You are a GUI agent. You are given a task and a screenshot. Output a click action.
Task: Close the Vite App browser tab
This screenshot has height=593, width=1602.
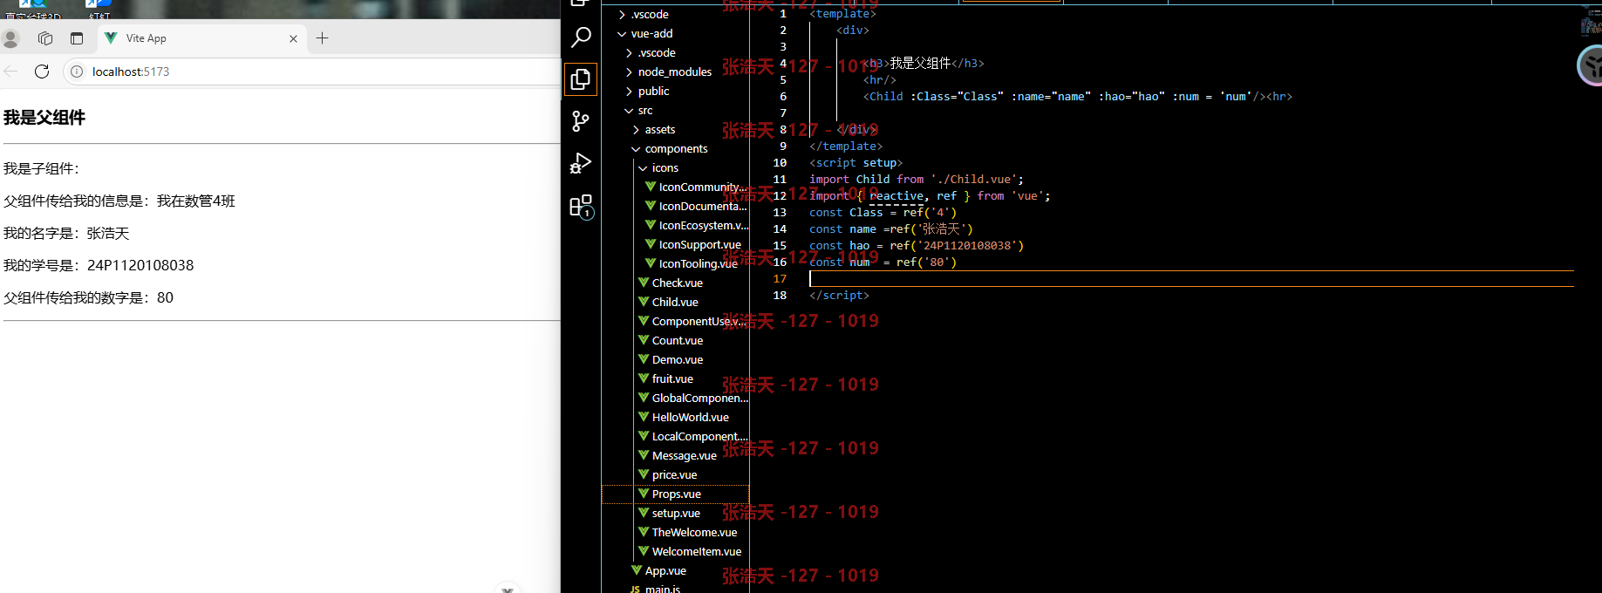tap(293, 38)
